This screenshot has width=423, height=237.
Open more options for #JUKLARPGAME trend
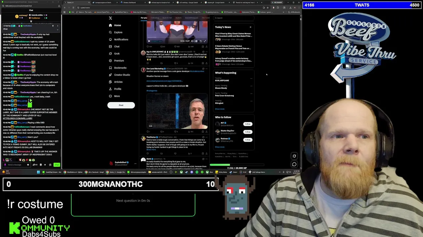[251, 79]
